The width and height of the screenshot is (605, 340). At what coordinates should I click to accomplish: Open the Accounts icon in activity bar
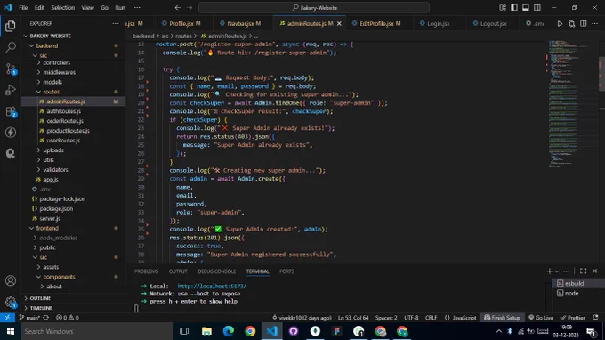[x=11, y=280]
